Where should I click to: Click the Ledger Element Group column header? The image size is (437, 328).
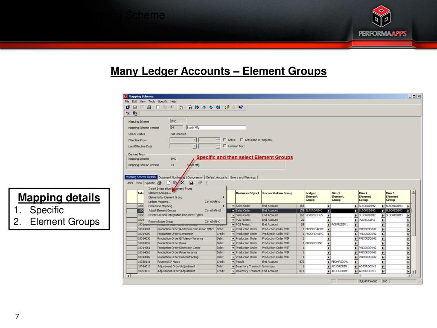tap(318, 196)
